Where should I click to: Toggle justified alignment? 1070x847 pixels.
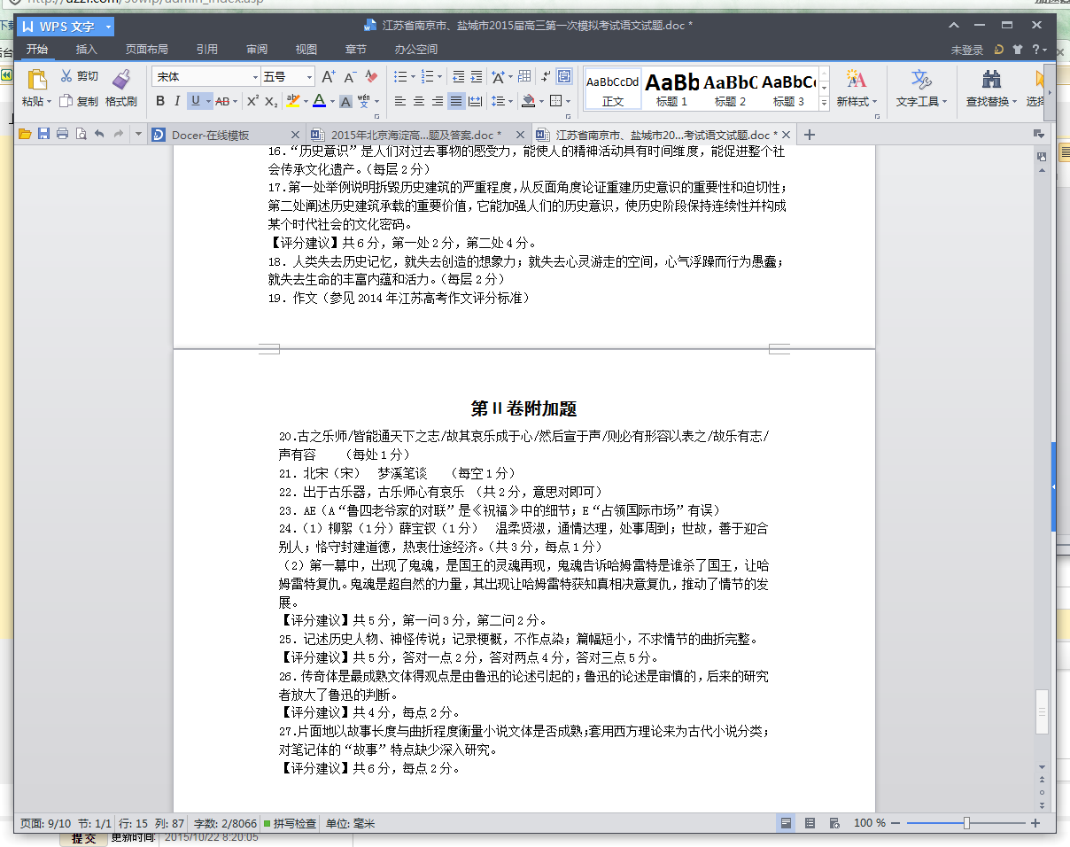[456, 101]
